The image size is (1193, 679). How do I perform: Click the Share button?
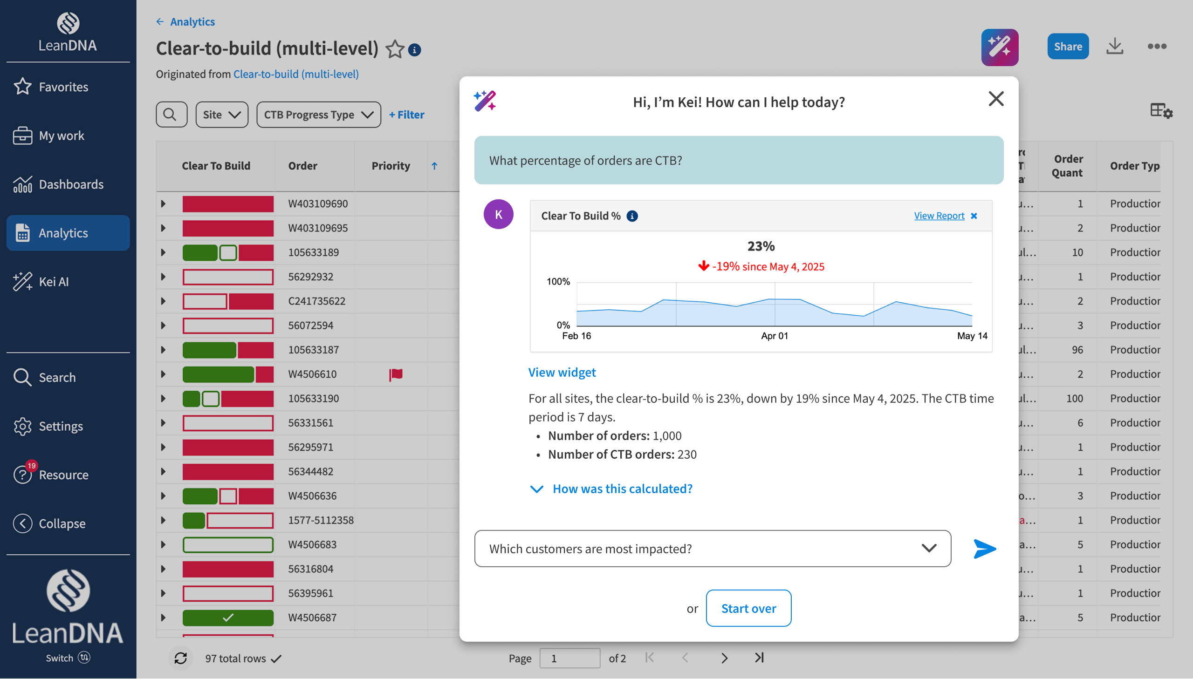click(x=1068, y=46)
